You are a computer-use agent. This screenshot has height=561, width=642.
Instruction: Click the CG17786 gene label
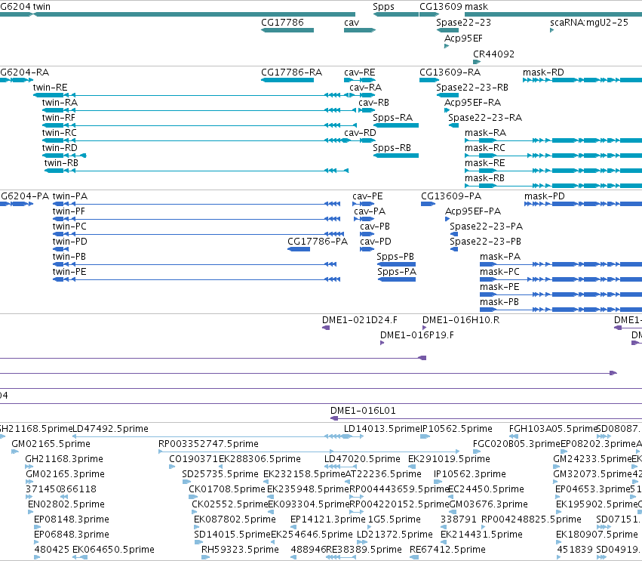[282, 22]
